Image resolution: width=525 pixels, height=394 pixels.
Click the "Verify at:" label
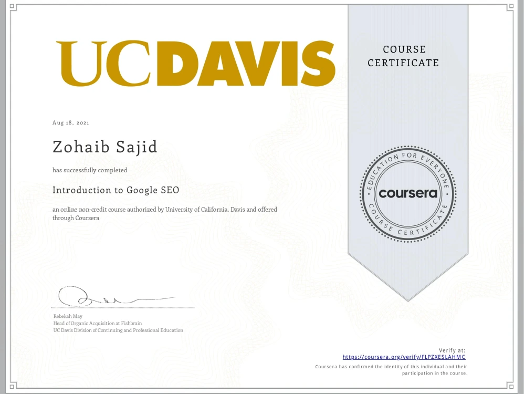click(x=452, y=350)
